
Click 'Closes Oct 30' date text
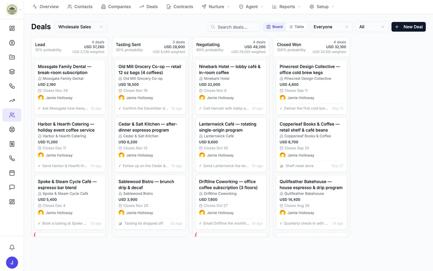click(x=216, y=148)
